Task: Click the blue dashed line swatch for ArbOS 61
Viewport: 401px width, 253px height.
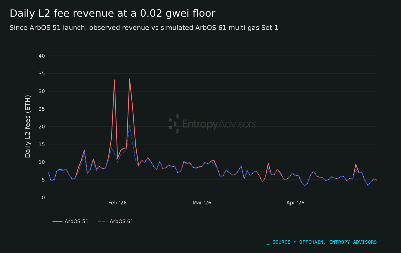Action: click(x=103, y=221)
